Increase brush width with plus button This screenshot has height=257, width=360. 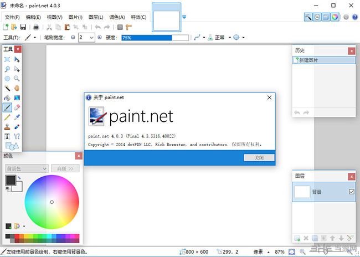(x=99, y=37)
